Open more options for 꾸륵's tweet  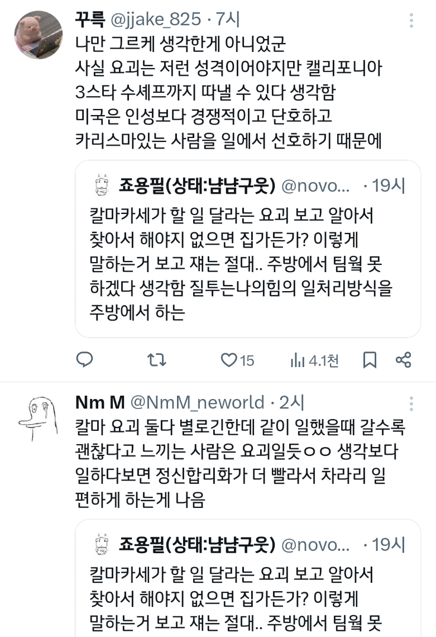411,21
